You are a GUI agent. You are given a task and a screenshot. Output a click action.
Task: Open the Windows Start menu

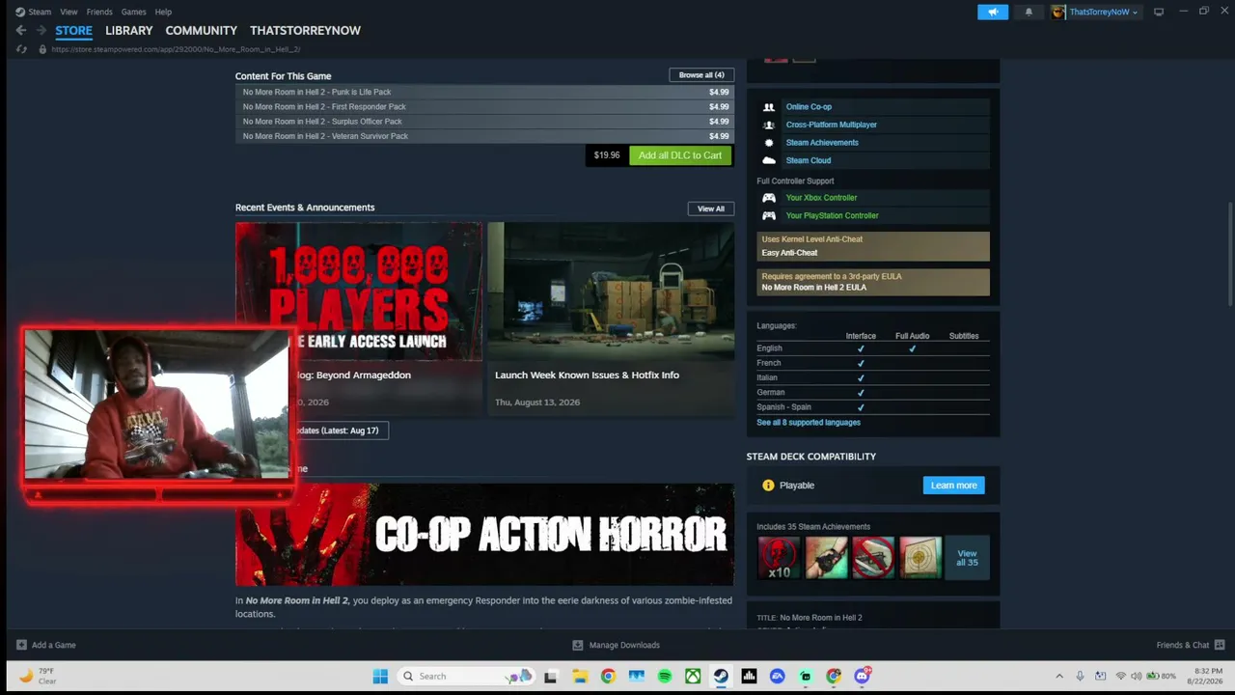pos(380,676)
